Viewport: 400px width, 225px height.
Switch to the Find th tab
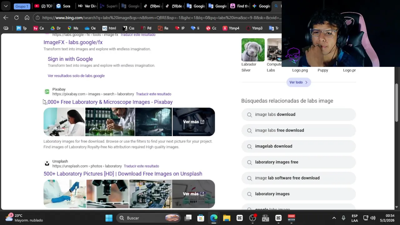pyautogui.click(x=239, y=6)
